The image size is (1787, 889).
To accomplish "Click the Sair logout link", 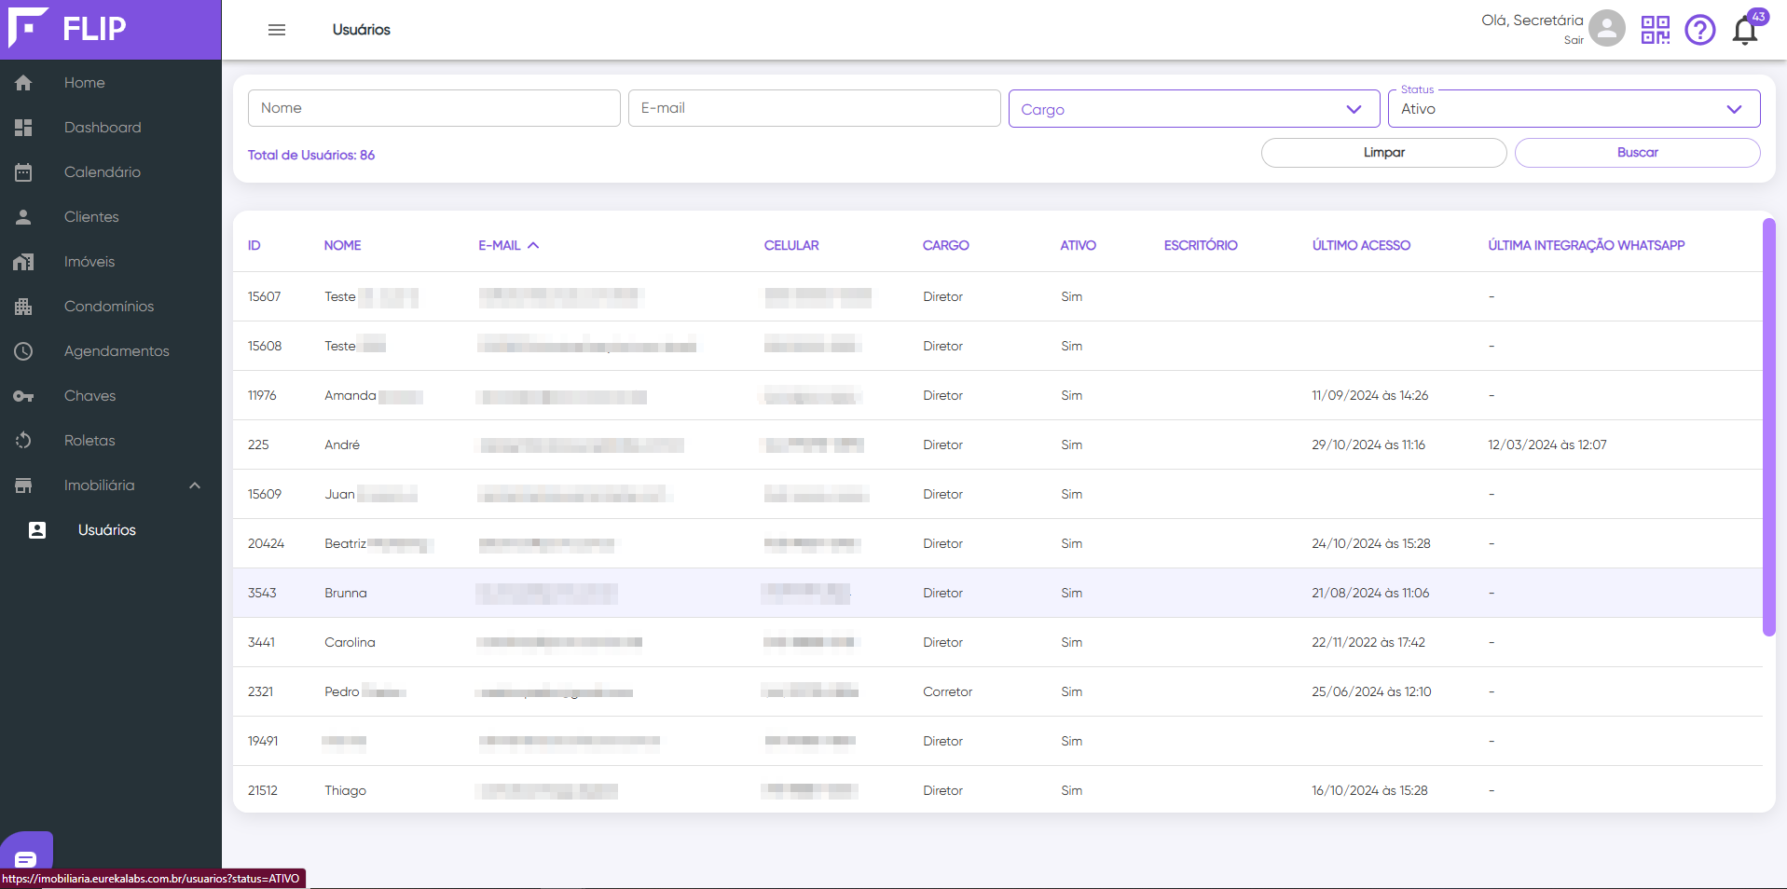I will [x=1574, y=40].
